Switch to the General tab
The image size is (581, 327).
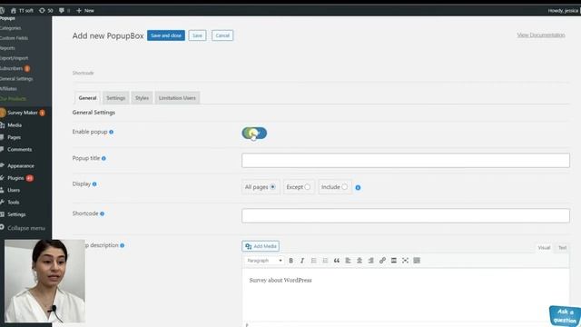click(x=87, y=98)
